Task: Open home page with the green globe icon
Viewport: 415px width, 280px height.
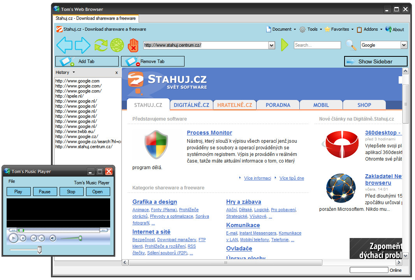Action: click(117, 45)
